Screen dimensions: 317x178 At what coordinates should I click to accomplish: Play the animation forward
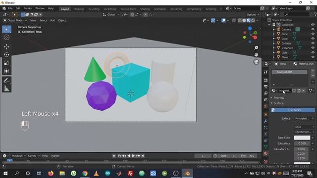133,156
